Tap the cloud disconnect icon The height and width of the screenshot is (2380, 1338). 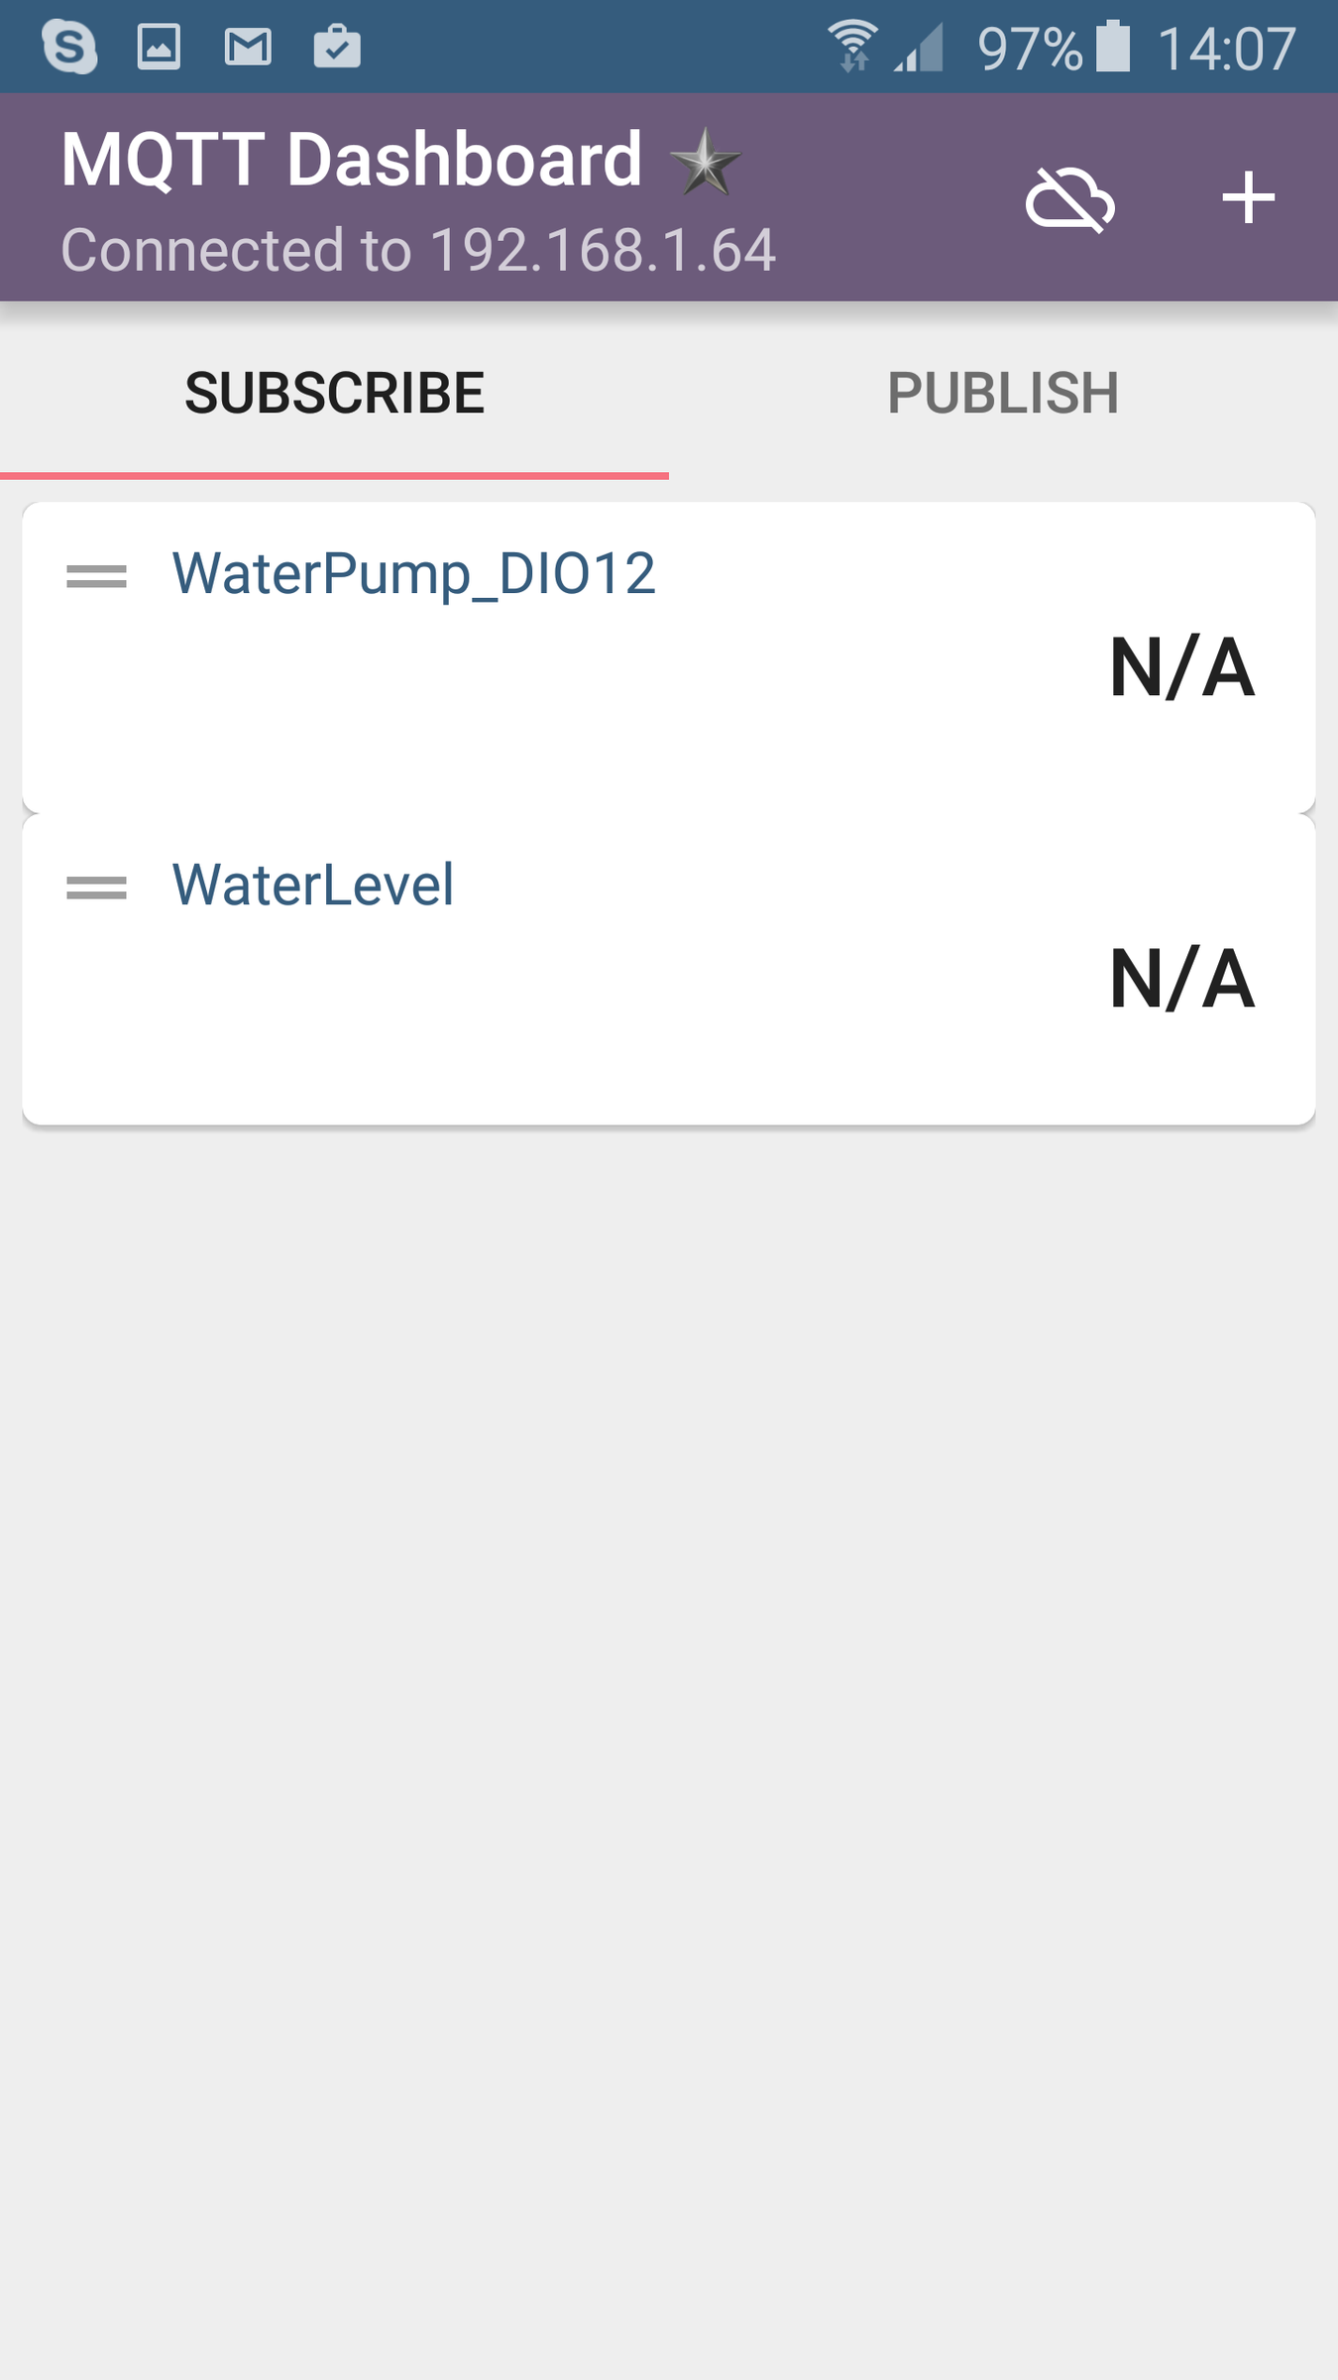coord(1069,198)
